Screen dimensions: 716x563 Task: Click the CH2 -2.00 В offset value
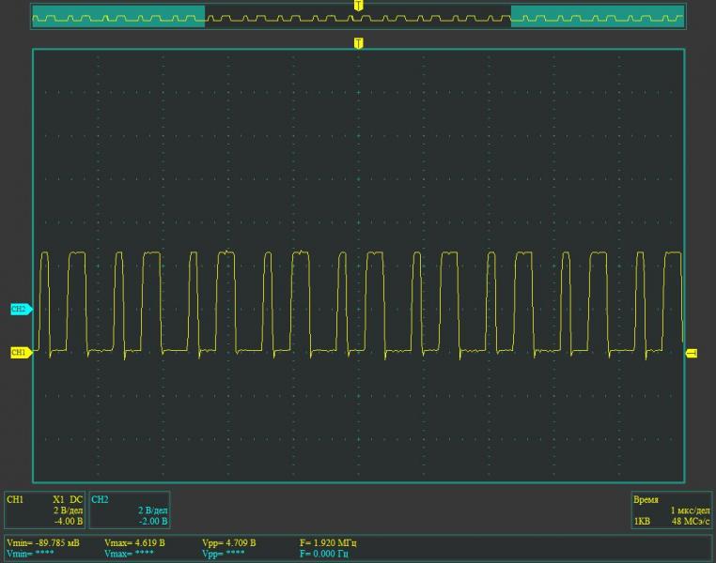[x=151, y=521]
